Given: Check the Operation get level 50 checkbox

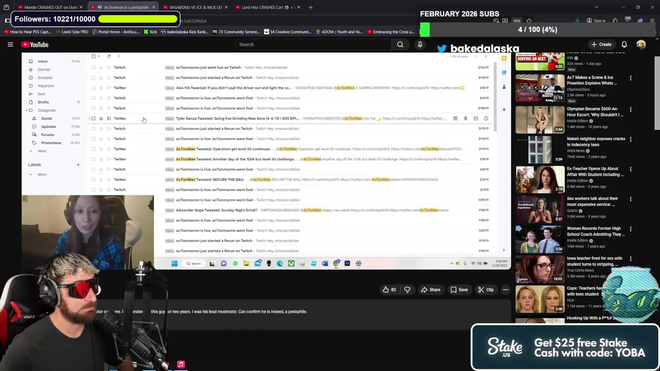Looking at the screenshot, I should click(x=93, y=149).
